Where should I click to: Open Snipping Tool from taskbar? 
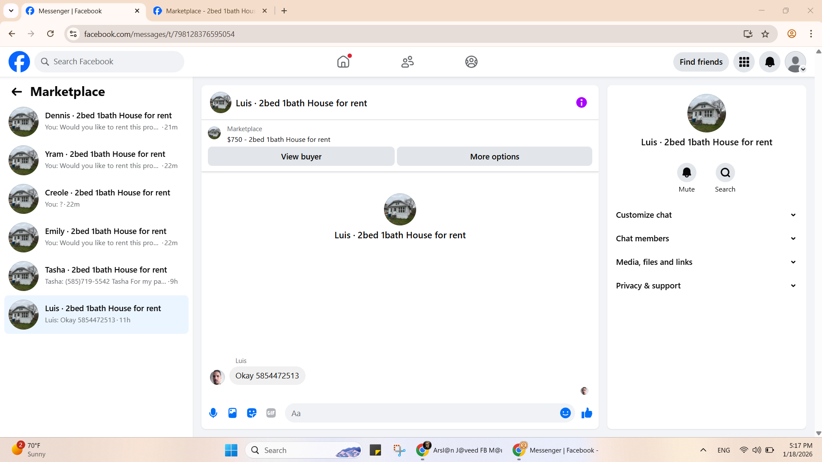(399, 450)
